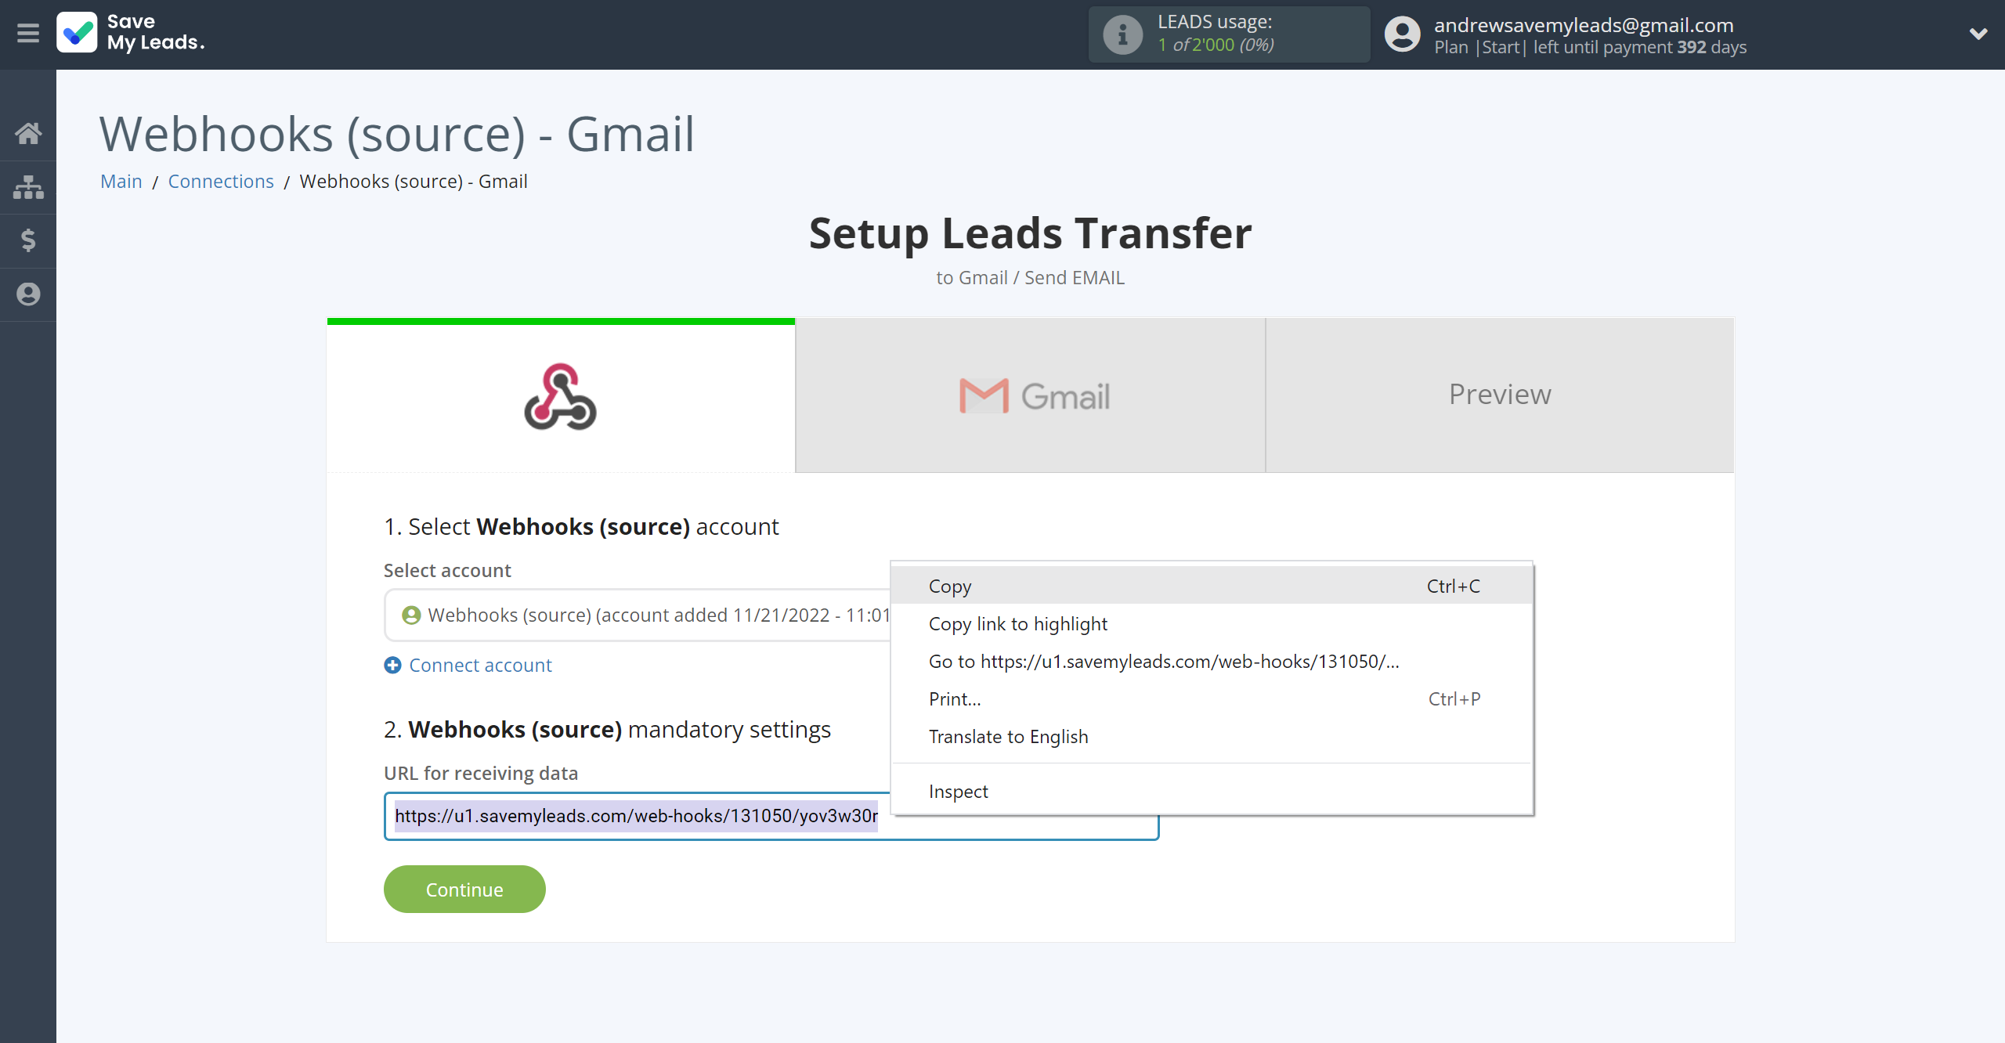Viewport: 2005px width, 1043px height.
Task: Click the URL for receiving data input field
Action: pyautogui.click(x=769, y=815)
